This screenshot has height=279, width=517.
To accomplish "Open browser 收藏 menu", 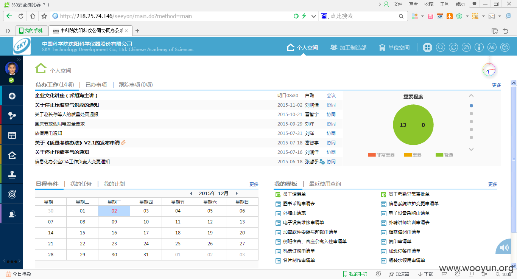I will [429, 4].
